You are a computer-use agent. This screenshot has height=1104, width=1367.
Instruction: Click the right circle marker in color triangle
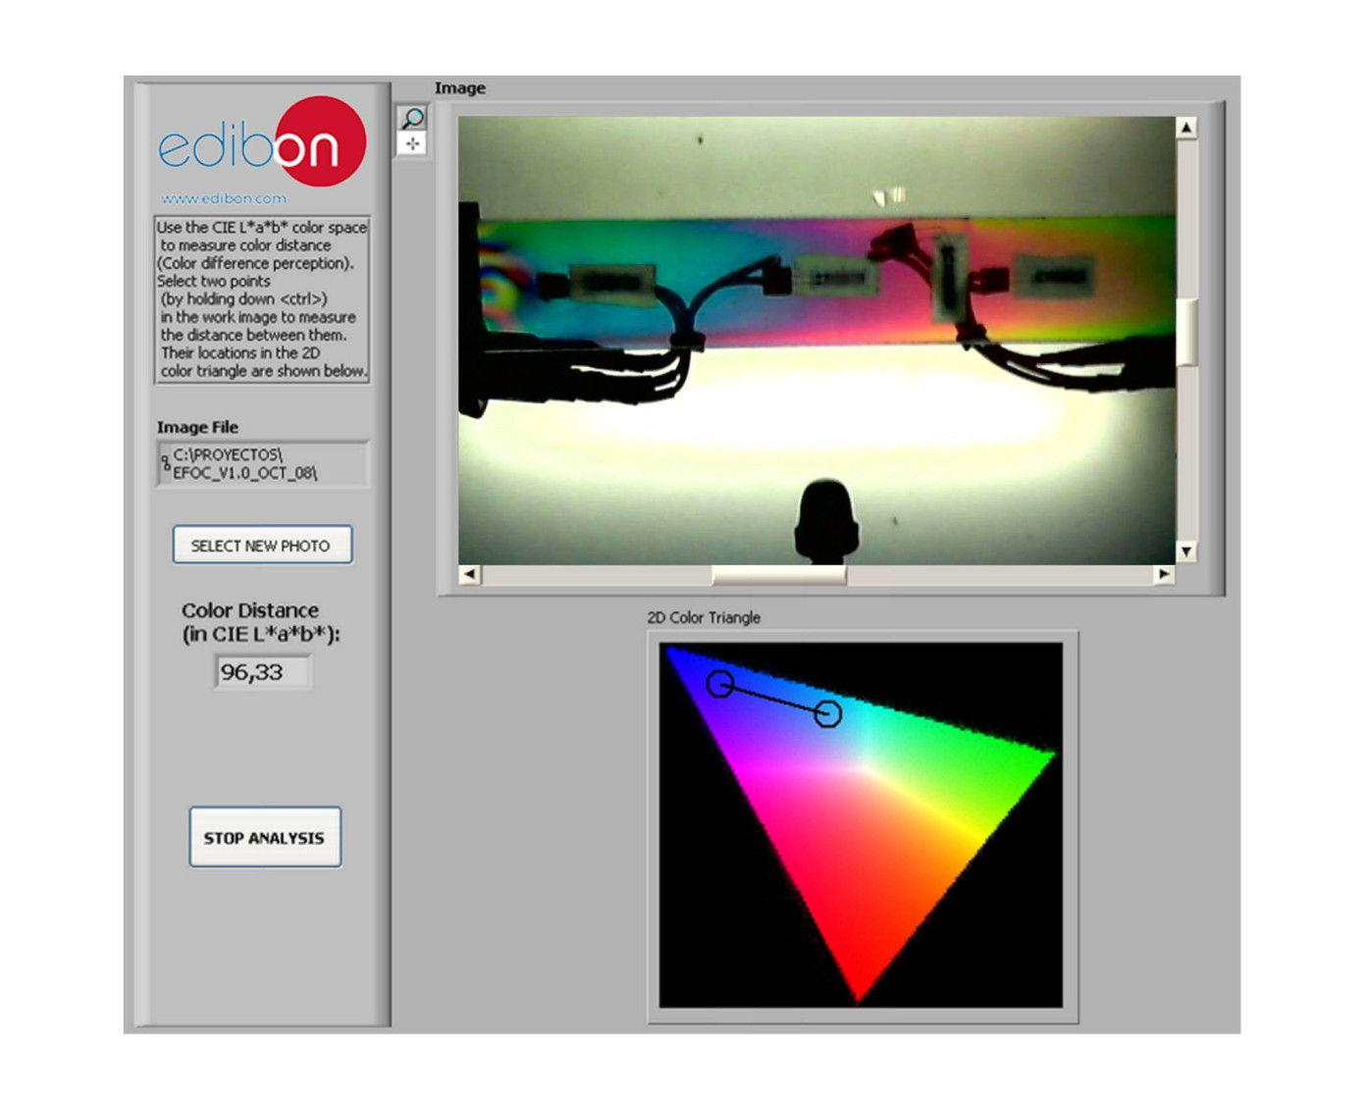[828, 714]
